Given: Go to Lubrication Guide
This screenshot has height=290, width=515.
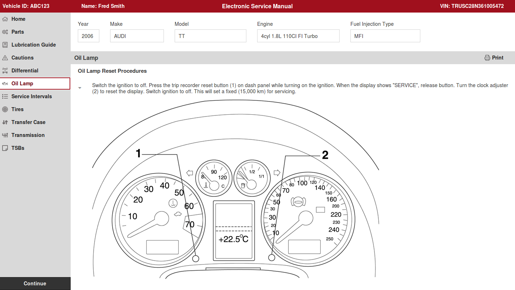Looking at the screenshot, I should click(35, 45).
